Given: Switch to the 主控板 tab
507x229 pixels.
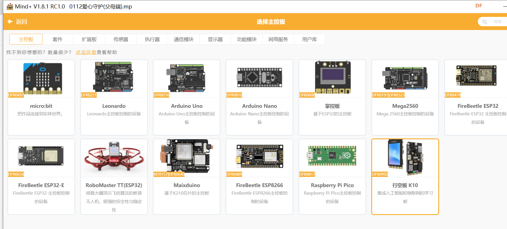Looking at the screenshot, I should (26, 39).
